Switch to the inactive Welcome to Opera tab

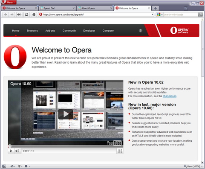pos(20,8)
